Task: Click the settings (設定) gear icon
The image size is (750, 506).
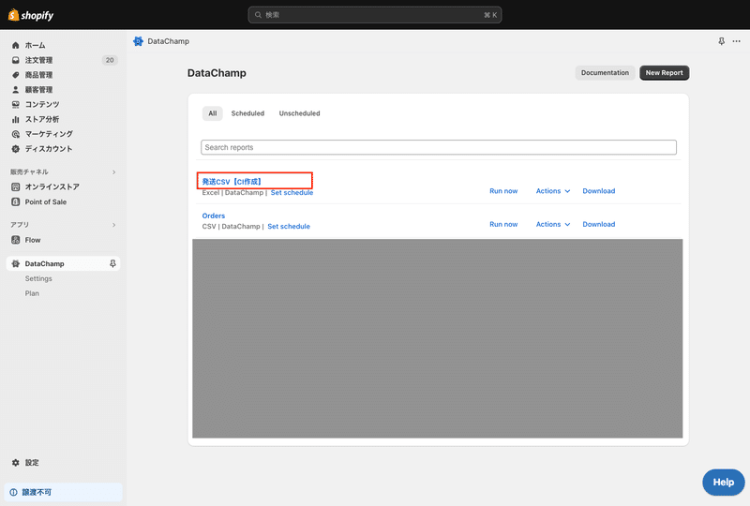Action: click(15, 463)
